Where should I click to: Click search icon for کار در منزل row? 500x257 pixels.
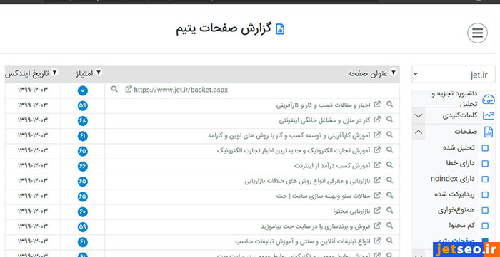click(389, 120)
